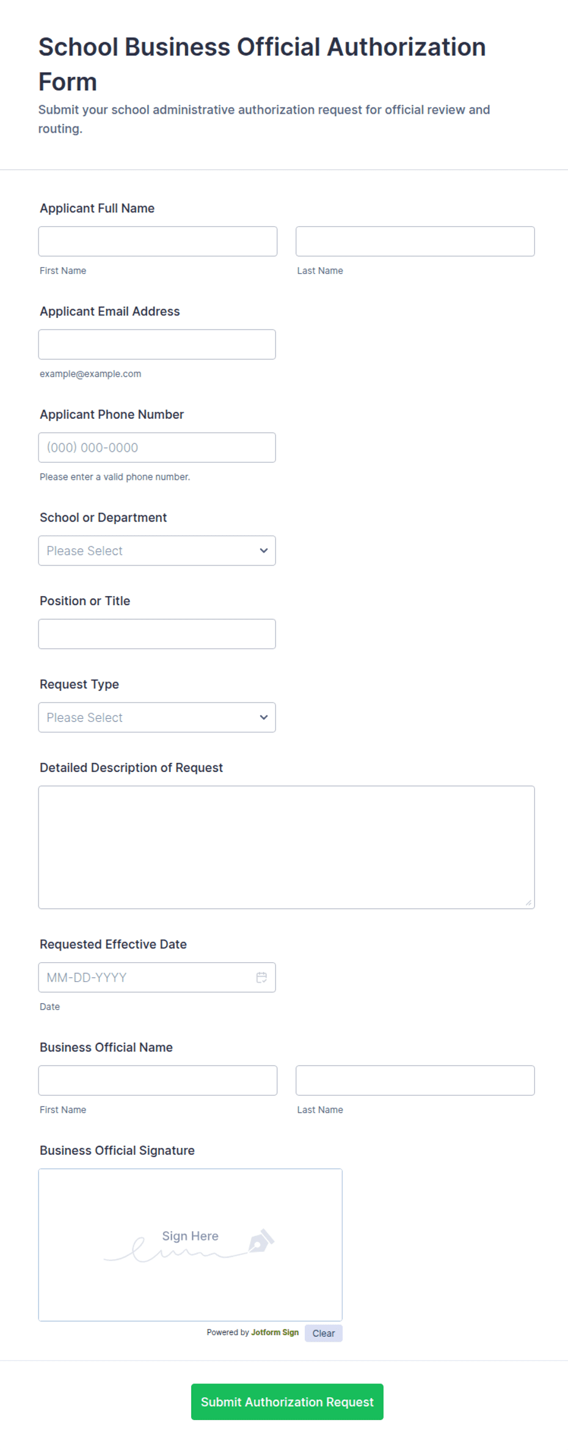
Task: Expand the School or Department dropdown
Action: coord(157,551)
